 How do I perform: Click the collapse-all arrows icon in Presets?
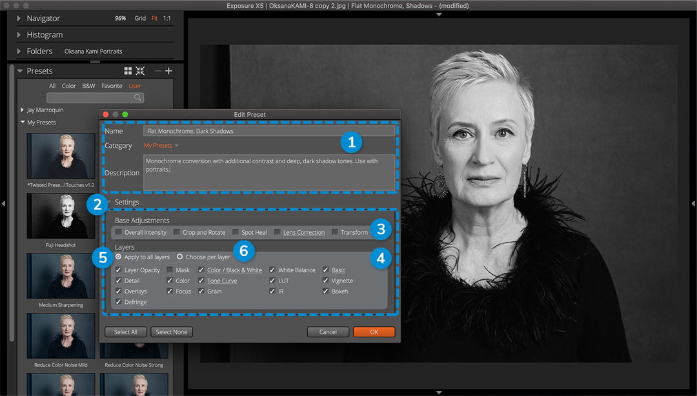[x=140, y=71]
